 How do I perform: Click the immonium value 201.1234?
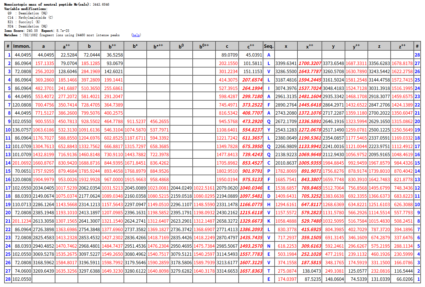pos(22,221)
